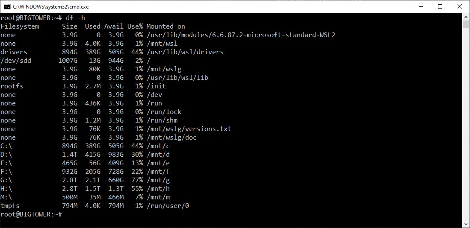Click the "/mnt/wslg/versions.txt" mount path
The height and width of the screenshot is (228, 470).
[x=189, y=129]
